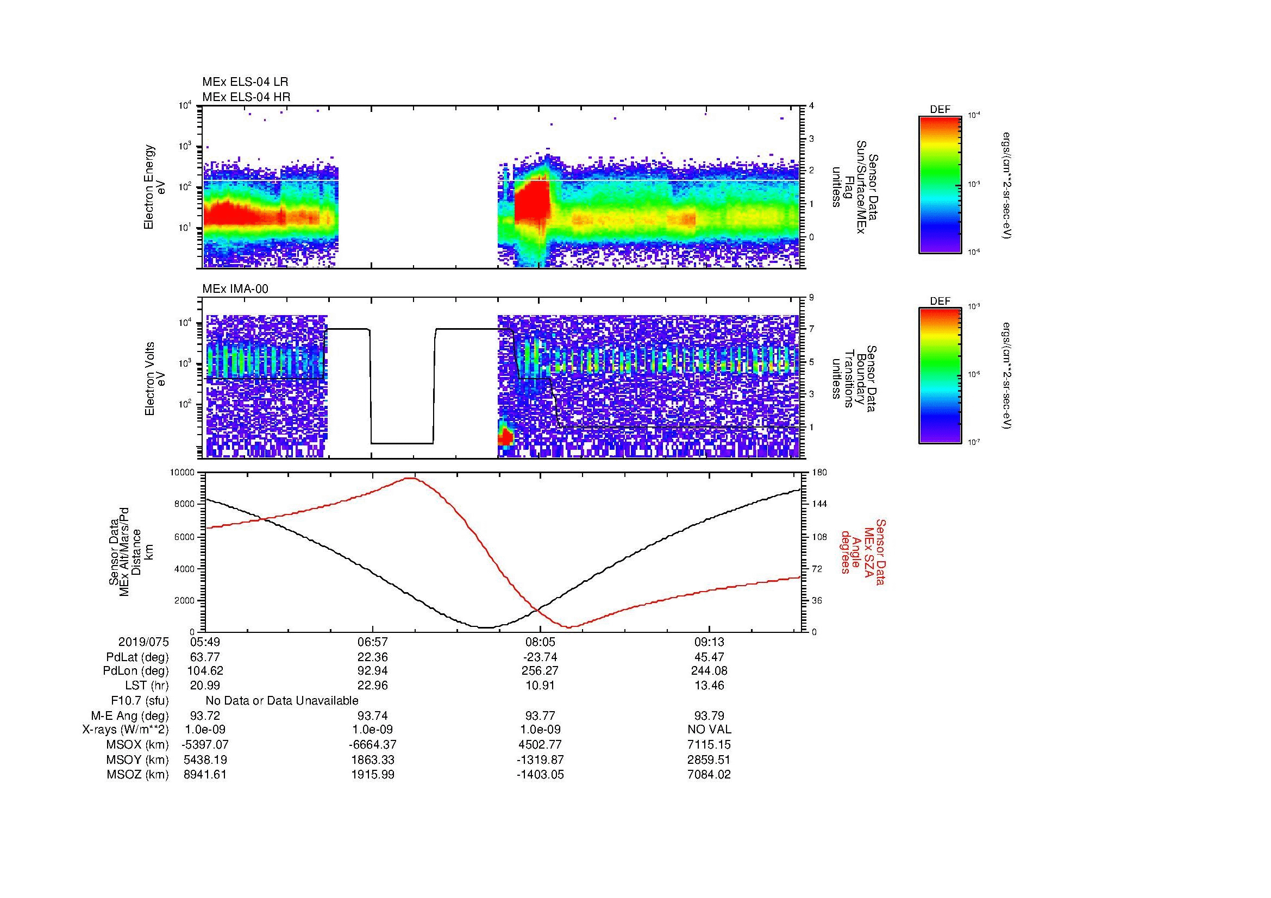Screen dimensions: 1271x898
Task: Click the 08:05 time tick label
Action: 540,642
